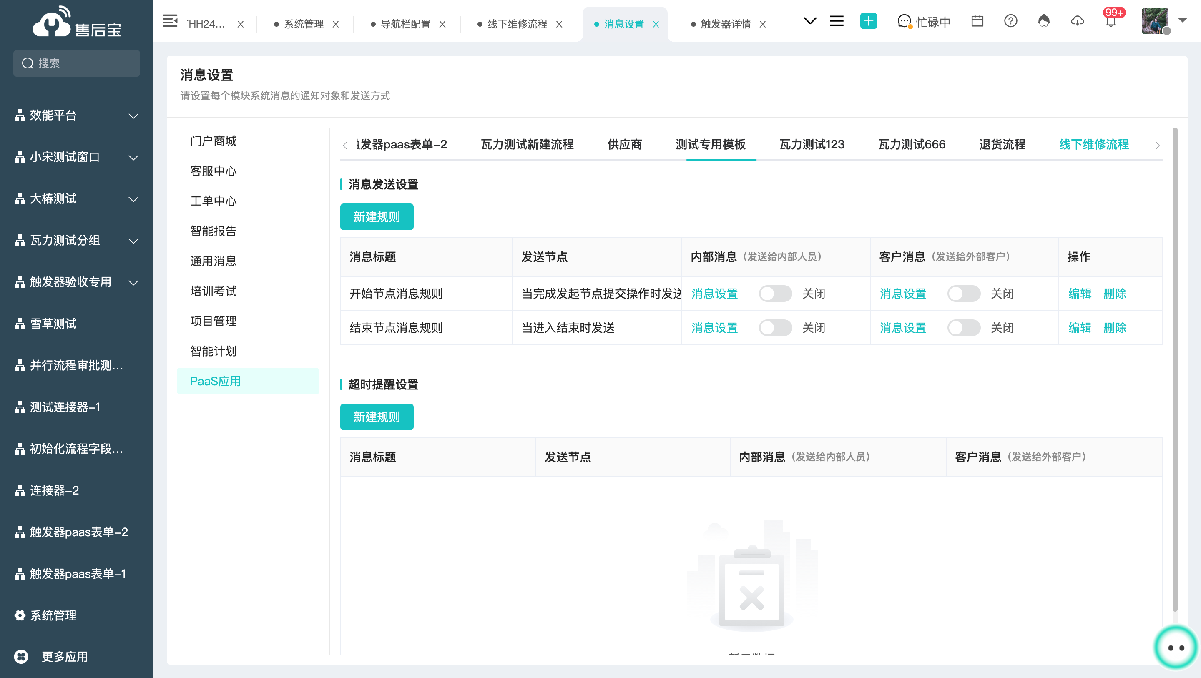This screenshot has height=678, width=1201.
Task: Delete the 结束节点消息规则 row
Action: pos(1115,328)
